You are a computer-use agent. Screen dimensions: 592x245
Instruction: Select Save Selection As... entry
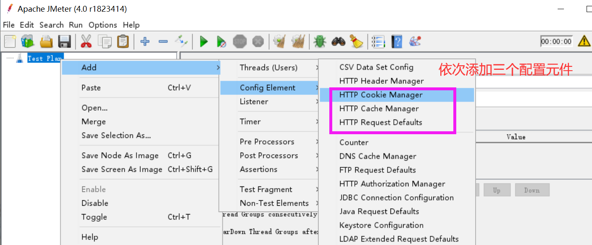tap(141, 135)
